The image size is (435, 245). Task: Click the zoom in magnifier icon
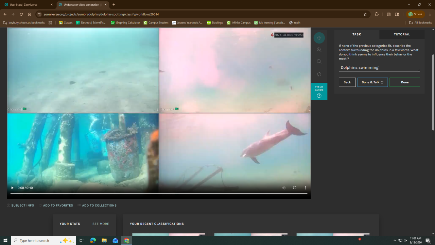(x=319, y=50)
